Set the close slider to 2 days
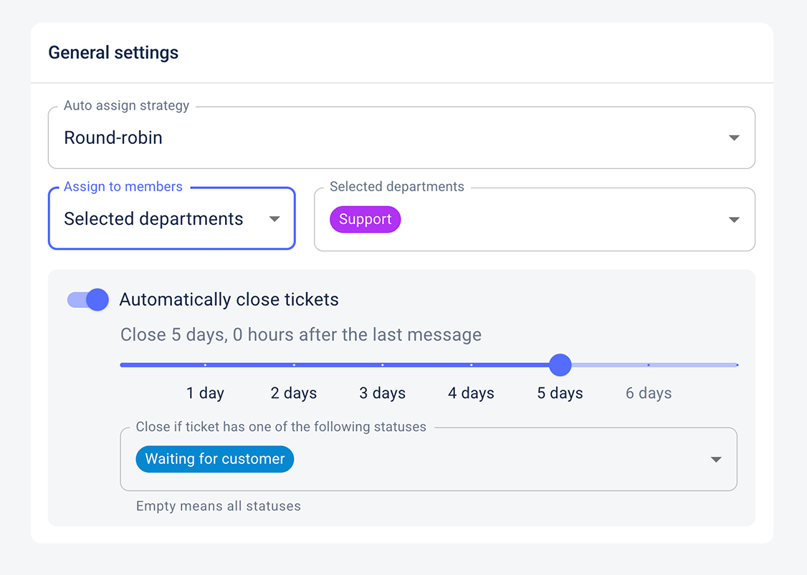 pos(294,365)
